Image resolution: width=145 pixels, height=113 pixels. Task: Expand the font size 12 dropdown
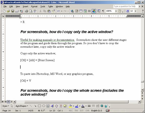click(x=135, y=11)
